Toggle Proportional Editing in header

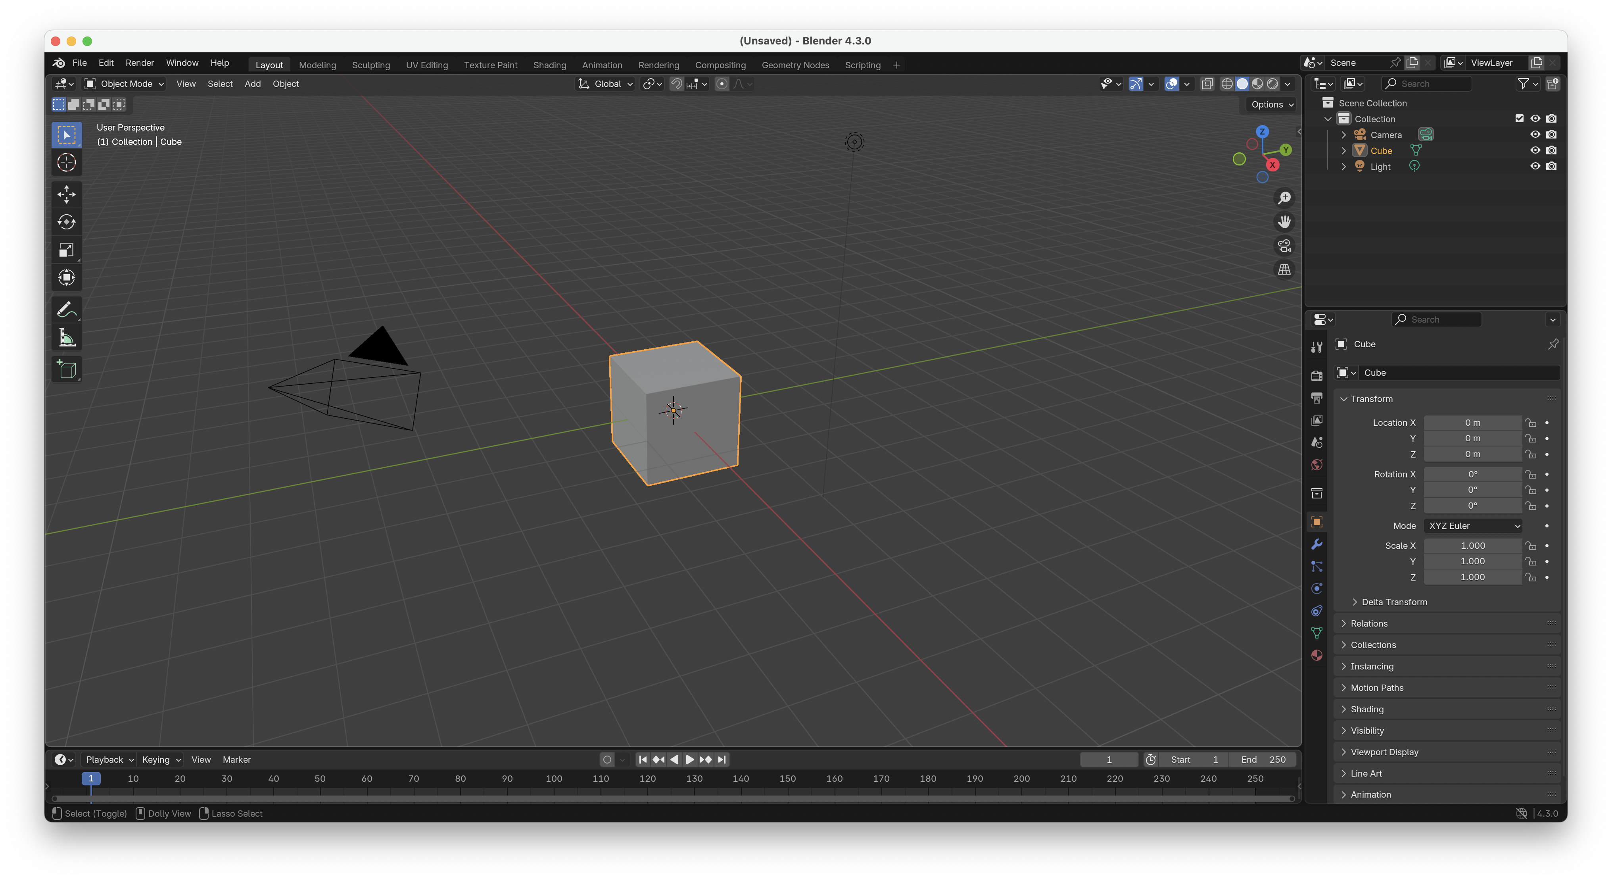point(722,84)
